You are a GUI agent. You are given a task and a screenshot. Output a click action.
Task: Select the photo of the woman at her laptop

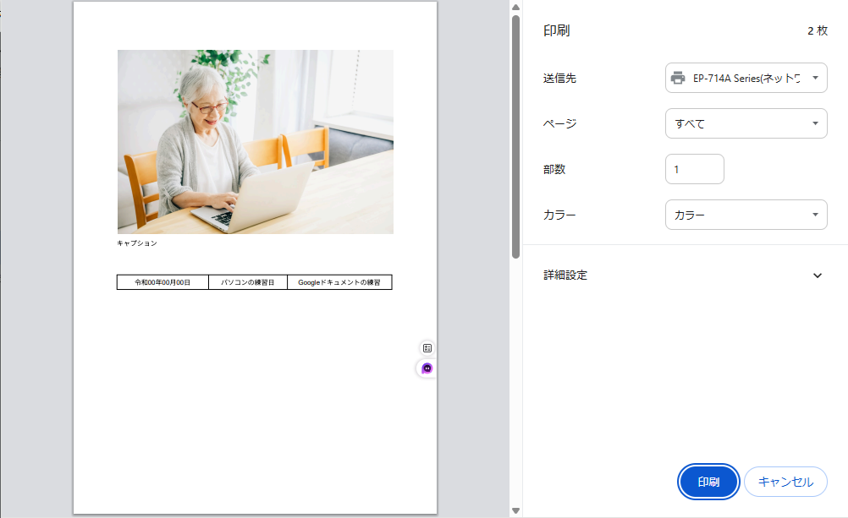click(254, 141)
